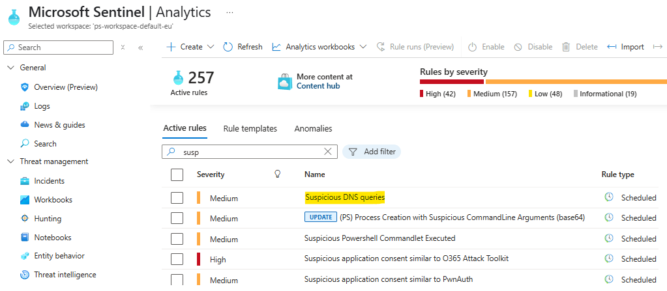Collapse the Threat management section
This screenshot has width=667, height=291.
(x=11, y=161)
